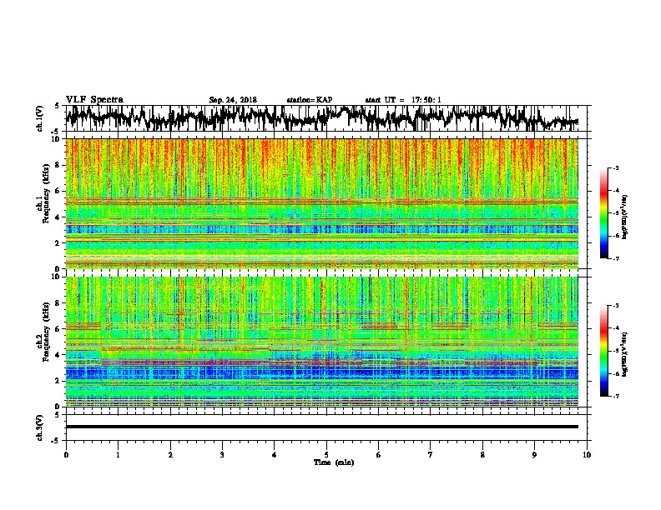This screenshot has height=510, width=661.
Task: Click the "10" kHz tick of ch.2 spectrogram
Action: (x=56, y=277)
